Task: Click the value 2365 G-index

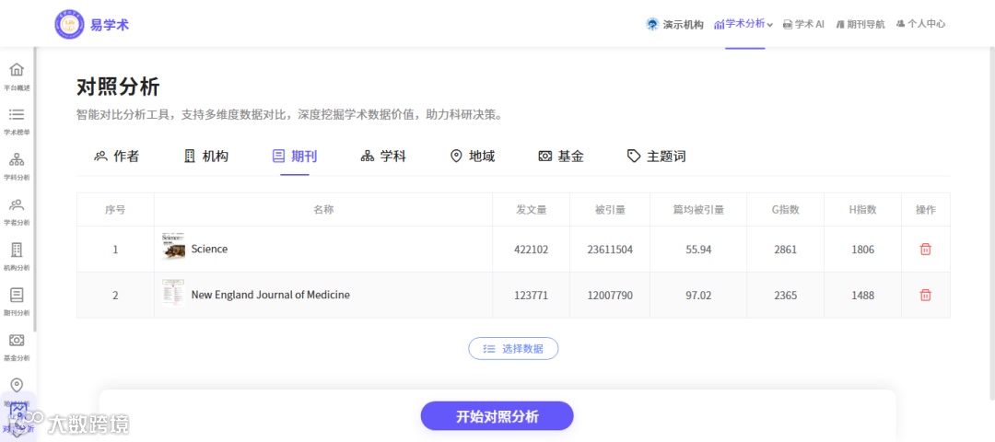Action: click(x=786, y=295)
